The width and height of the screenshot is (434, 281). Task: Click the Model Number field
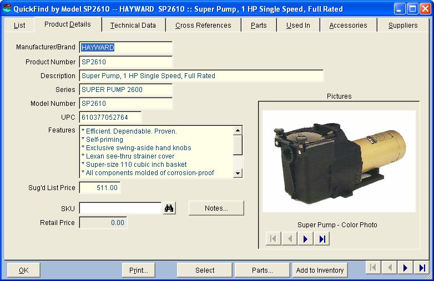click(x=126, y=103)
